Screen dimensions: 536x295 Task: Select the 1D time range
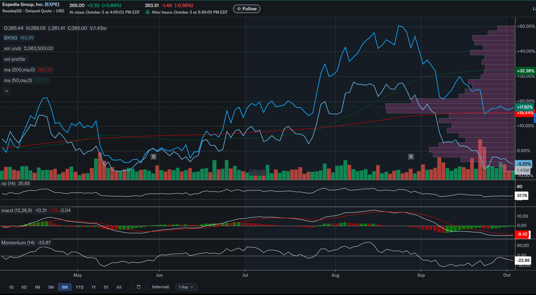[x=11, y=287]
